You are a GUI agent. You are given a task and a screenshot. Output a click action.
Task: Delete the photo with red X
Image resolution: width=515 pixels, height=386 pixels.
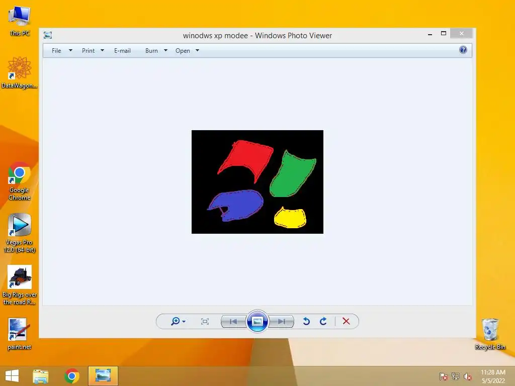click(x=346, y=321)
